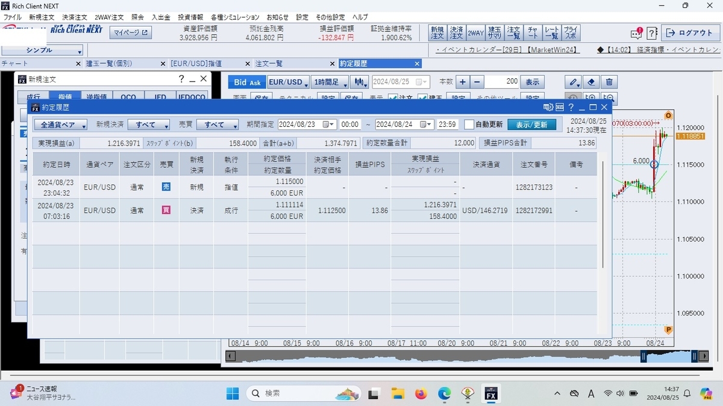Open Microsoft Edge from the taskbar

point(444,393)
